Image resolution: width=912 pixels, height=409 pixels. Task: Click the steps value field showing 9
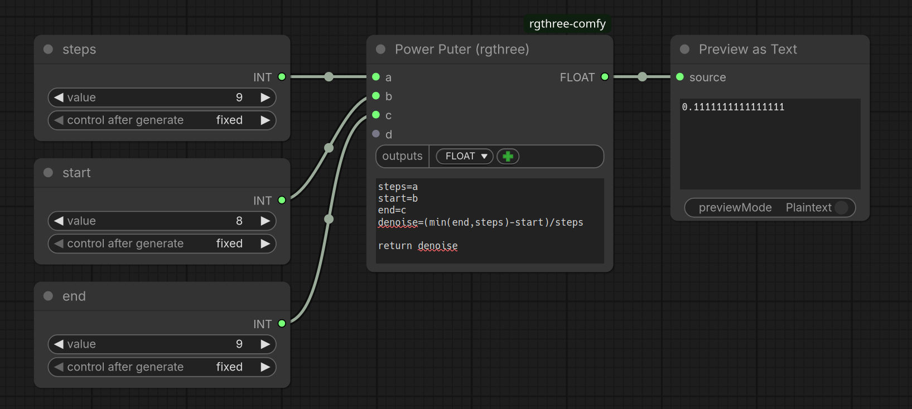click(x=162, y=98)
